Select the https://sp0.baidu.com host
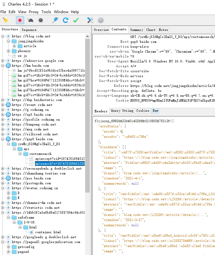The width and height of the screenshot is (215, 255). click(31, 114)
